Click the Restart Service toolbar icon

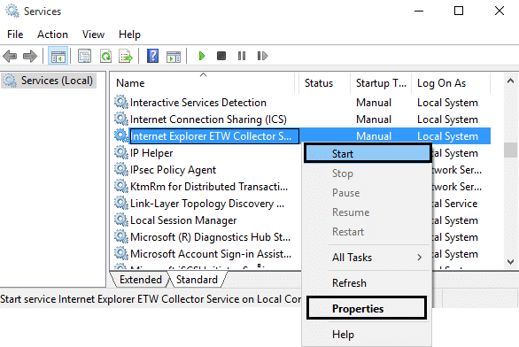point(262,56)
